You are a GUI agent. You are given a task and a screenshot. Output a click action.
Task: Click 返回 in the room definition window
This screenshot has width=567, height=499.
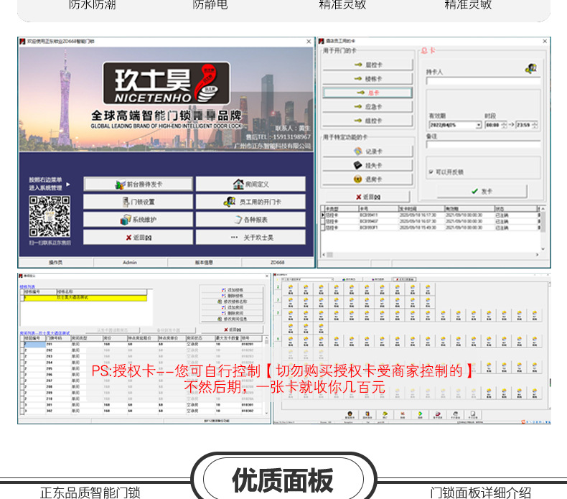point(232,330)
